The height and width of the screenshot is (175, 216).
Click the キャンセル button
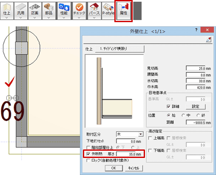pos(134,168)
